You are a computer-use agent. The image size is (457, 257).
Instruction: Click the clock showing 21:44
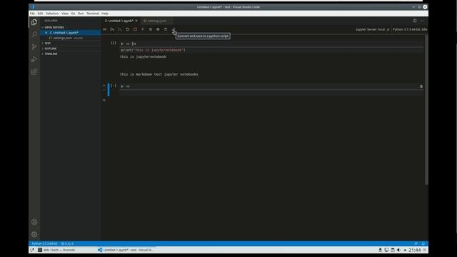click(x=414, y=250)
